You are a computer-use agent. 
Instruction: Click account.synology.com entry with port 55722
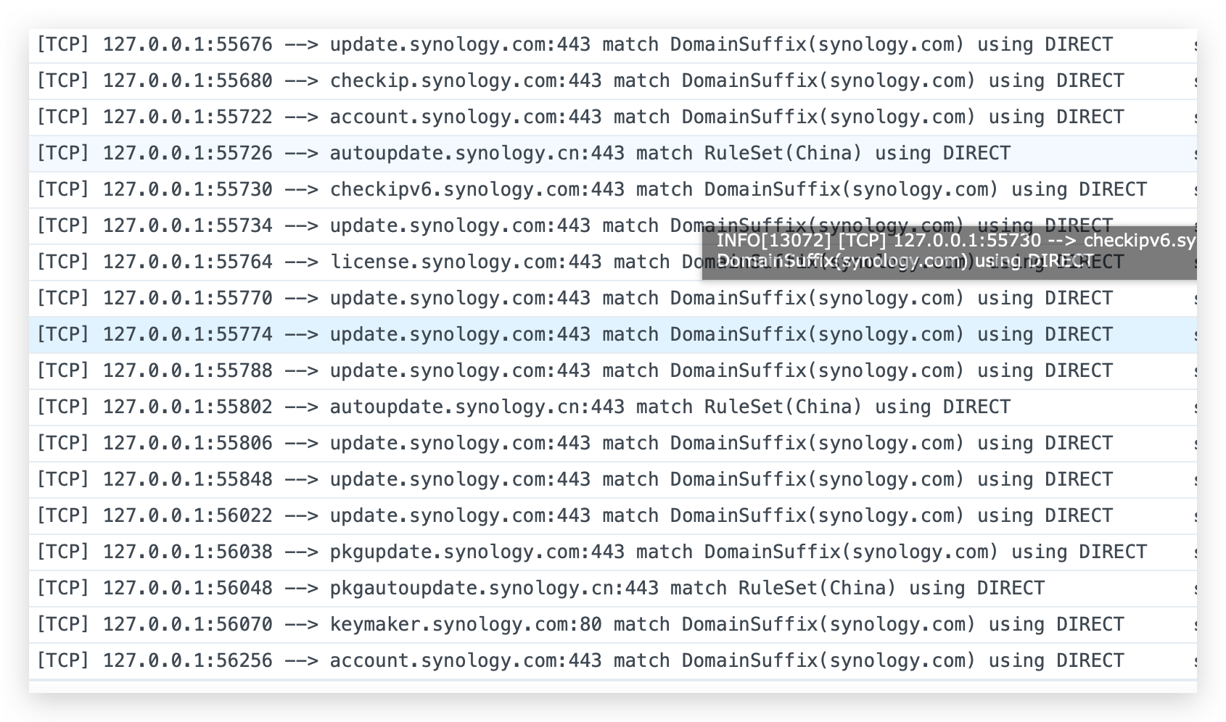pos(613,117)
